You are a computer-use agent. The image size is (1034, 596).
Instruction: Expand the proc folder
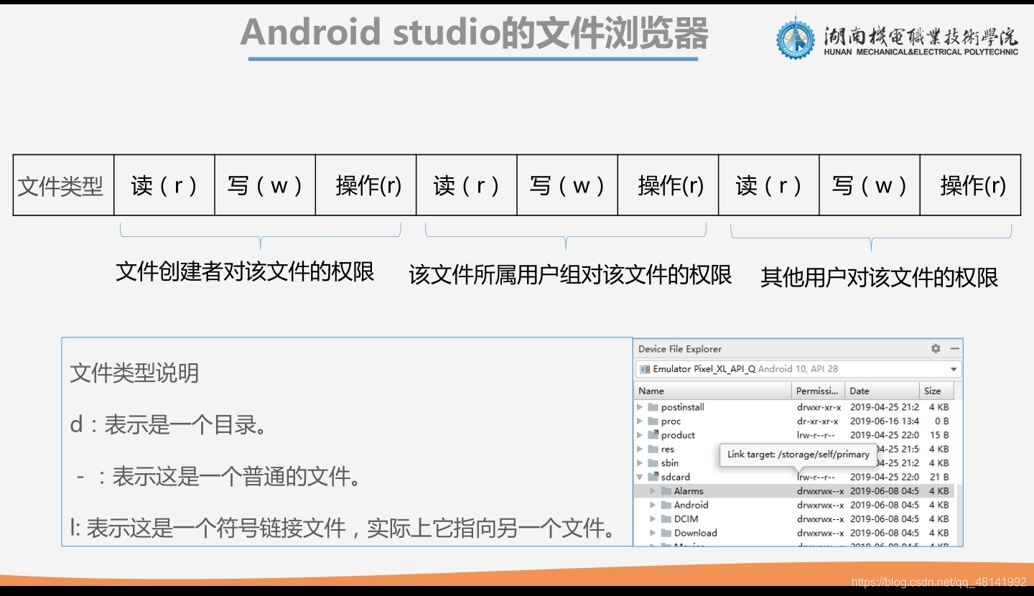pos(640,422)
